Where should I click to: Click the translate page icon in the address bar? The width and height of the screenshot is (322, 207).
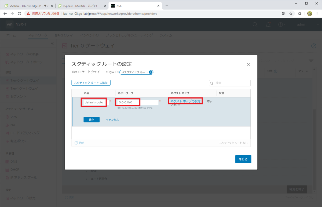[x=283, y=13]
